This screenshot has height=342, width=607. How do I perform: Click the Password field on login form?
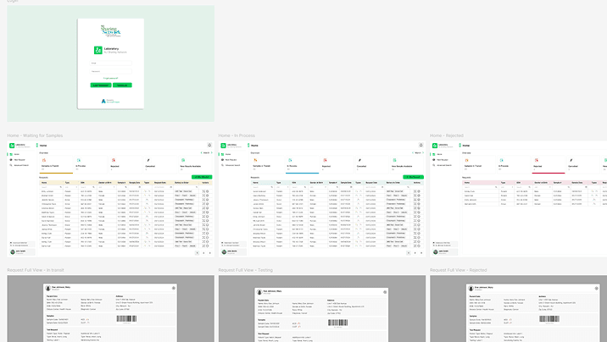tap(111, 72)
